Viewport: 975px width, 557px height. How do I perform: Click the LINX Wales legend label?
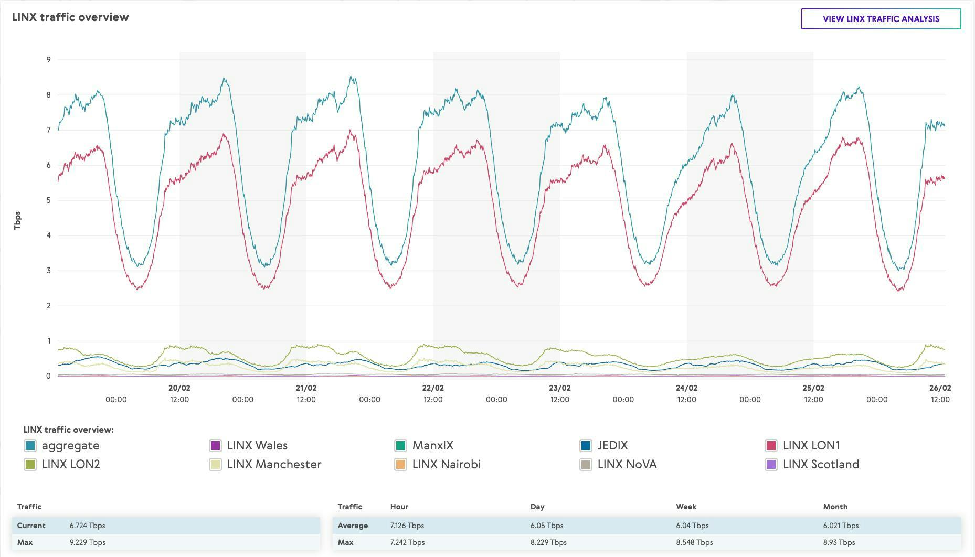pos(257,446)
